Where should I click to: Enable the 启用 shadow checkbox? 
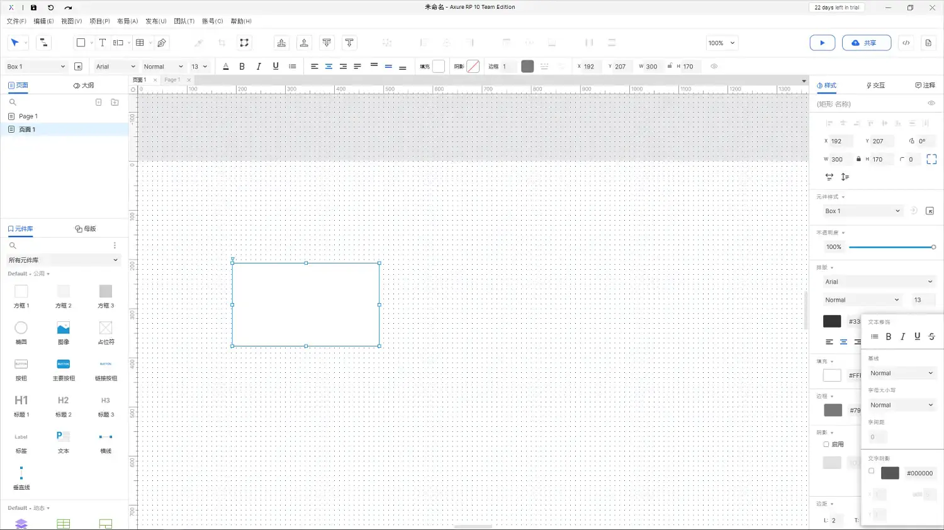[x=826, y=444]
